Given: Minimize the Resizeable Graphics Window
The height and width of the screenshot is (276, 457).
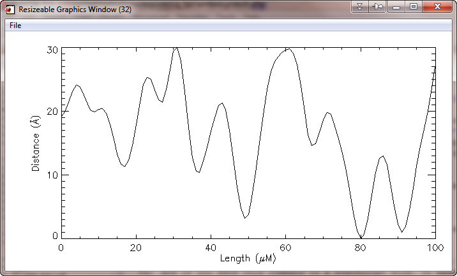Looking at the screenshot, I should 396,6.
